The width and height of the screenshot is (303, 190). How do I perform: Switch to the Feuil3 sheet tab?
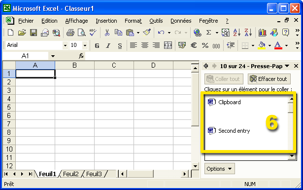click(x=94, y=174)
